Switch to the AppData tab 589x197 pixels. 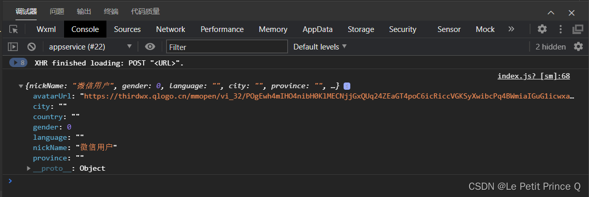click(317, 29)
